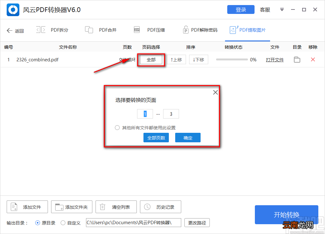
Task: Click the end page field showing 3
Action: click(x=171, y=114)
